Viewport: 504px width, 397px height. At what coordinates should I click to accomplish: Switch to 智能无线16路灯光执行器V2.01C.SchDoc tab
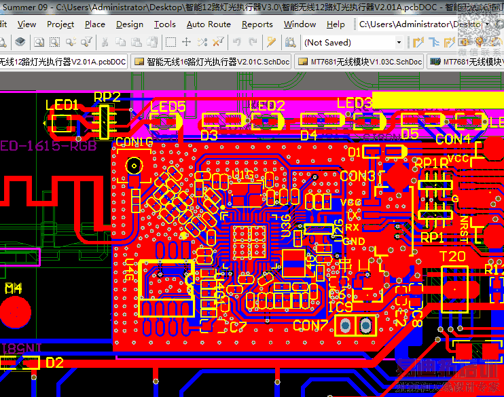click(211, 62)
